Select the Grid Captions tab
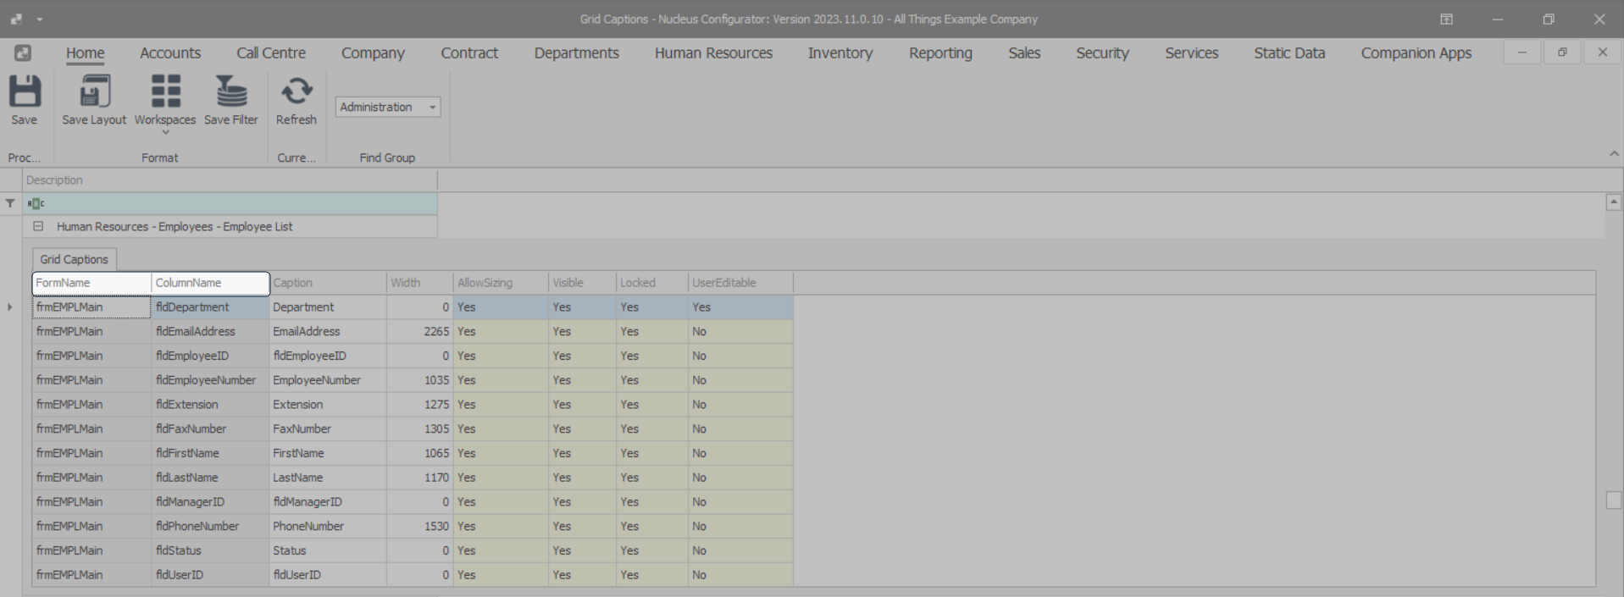The height and width of the screenshot is (597, 1624). tap(75, 259)
